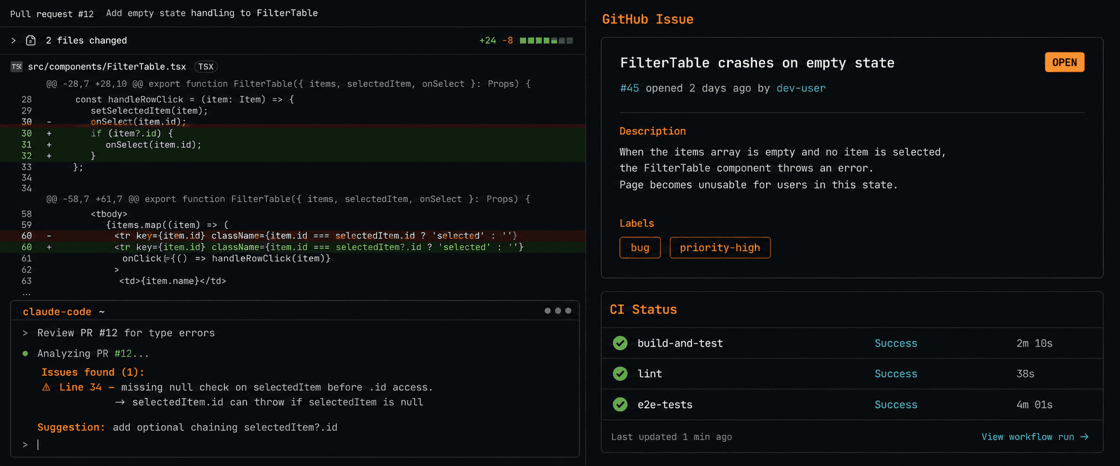Click 'Last updated 1 min ago' text
The width and height of the screenshot is (1120, 466).
click(x=671, y=437)
